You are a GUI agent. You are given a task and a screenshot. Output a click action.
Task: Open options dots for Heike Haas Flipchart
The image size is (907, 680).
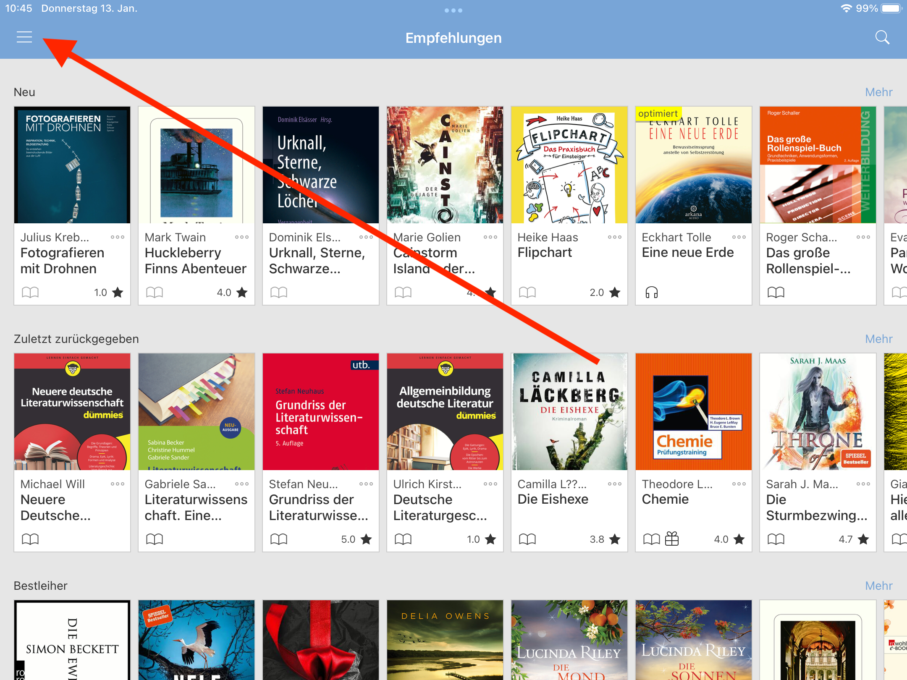coord(615,237)
